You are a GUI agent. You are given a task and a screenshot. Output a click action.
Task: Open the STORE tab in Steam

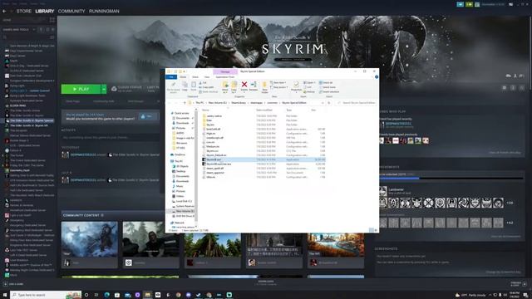pos(24,11)
